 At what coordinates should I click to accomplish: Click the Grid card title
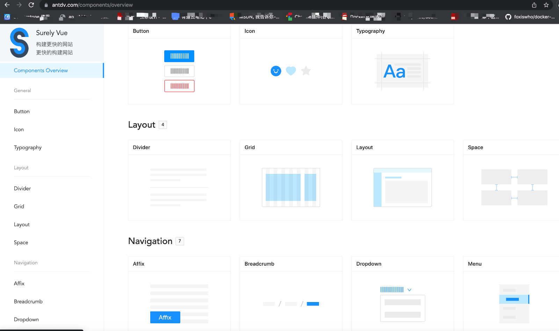click(x=250, y=147)
